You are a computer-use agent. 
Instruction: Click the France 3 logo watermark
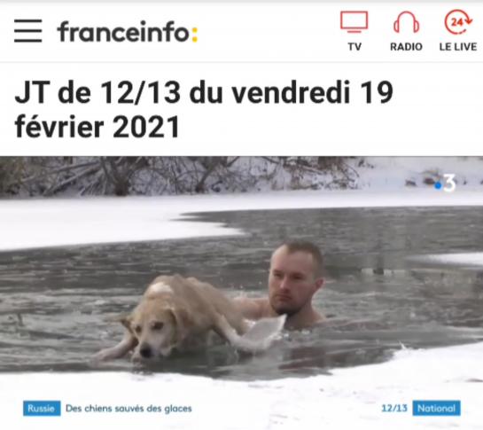[x=446, y=183]
